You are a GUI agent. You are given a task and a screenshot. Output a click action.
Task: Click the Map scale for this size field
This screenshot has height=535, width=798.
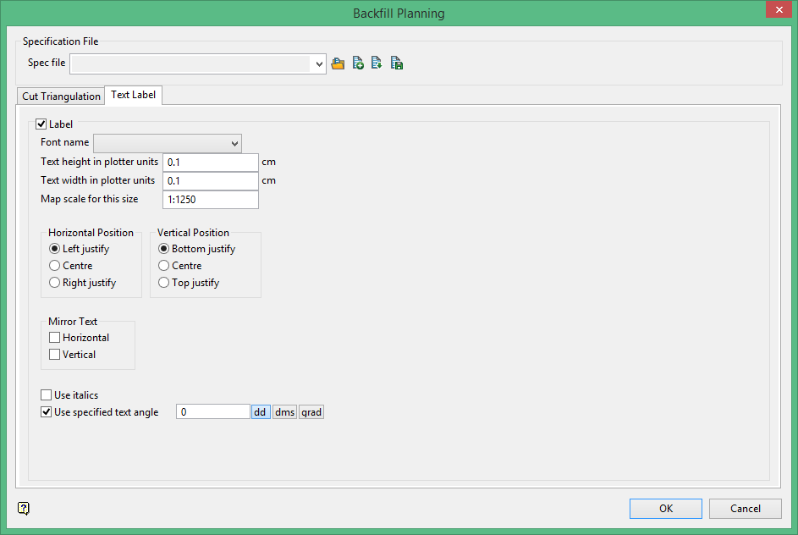point(210,200)
